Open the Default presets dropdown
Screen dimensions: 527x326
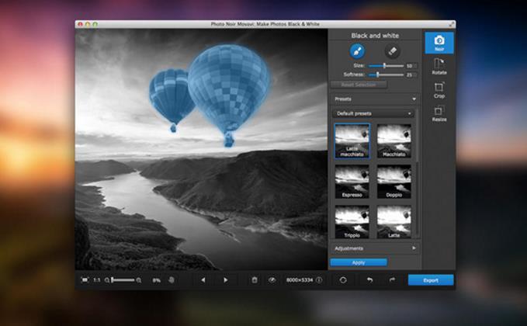pyautogui.click(x=374, y=113)
